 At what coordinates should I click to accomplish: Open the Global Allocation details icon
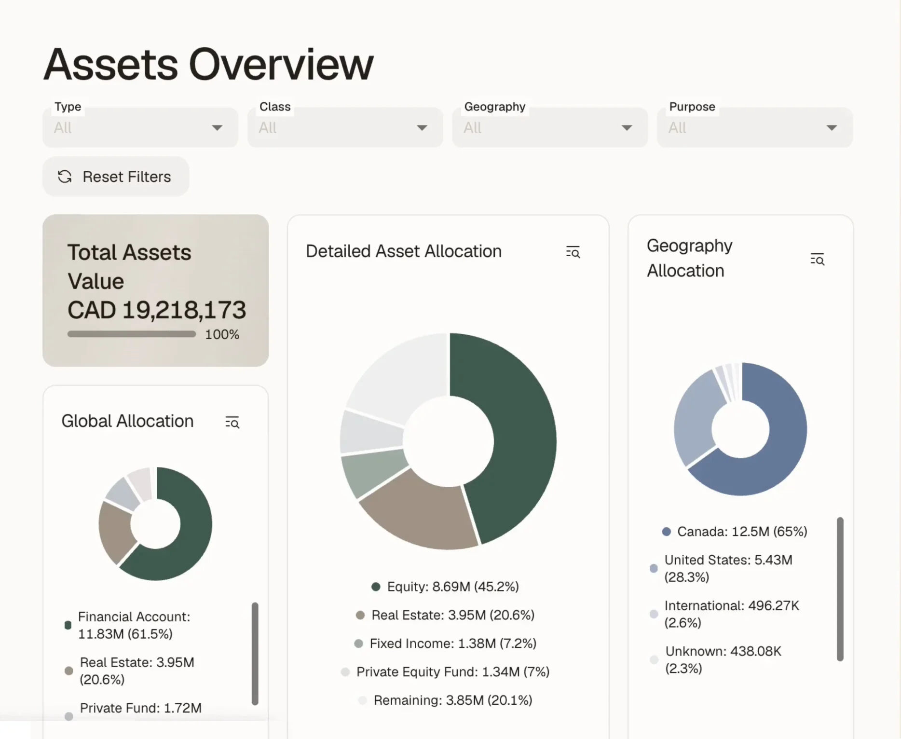(232, 422)
